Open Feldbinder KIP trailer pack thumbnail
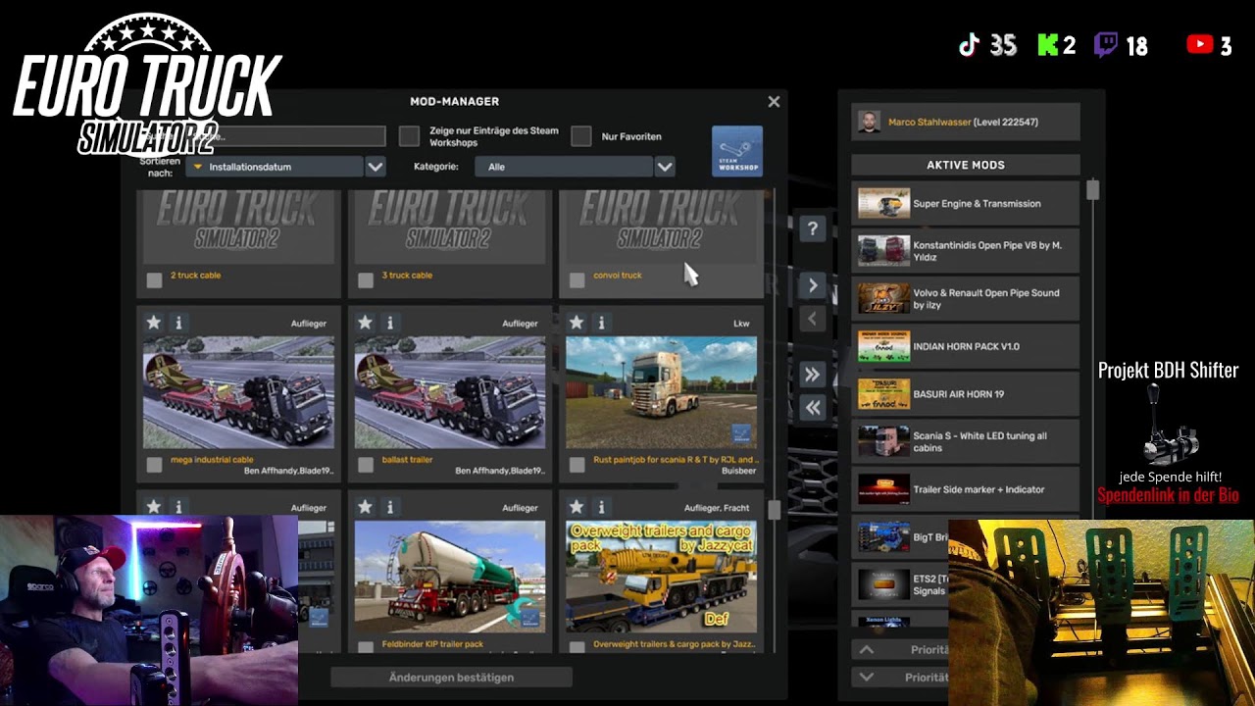The height and width of the screenshot is (706, 1255). tap(450, 577)
